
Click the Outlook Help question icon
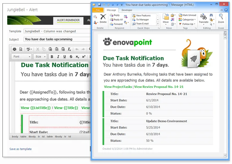[226, 10]
